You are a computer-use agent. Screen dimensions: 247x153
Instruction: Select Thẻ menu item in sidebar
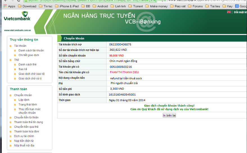tap(16, 60)
